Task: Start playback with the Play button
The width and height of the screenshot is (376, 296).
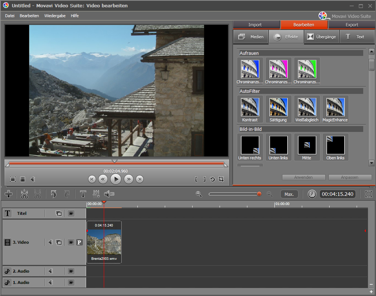Action: click(x=115, y=179)
